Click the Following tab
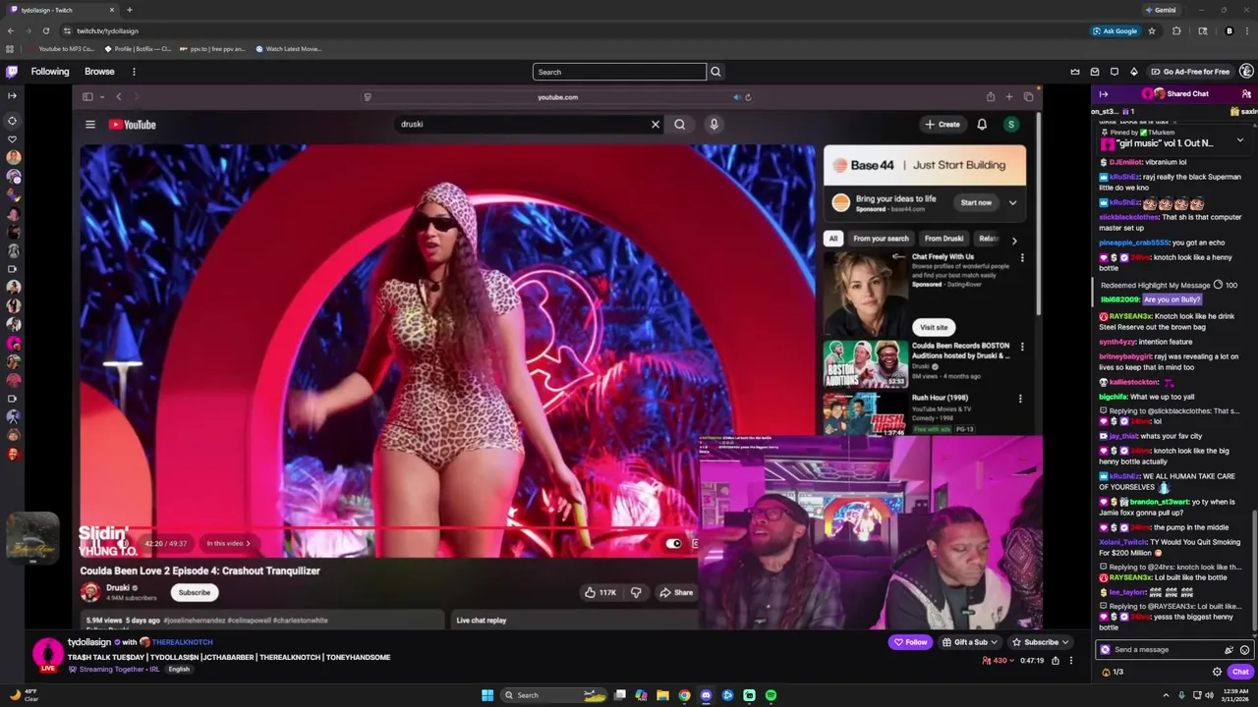The width and height of the screenshot is (1258, 707). click(x=50, y=72)
